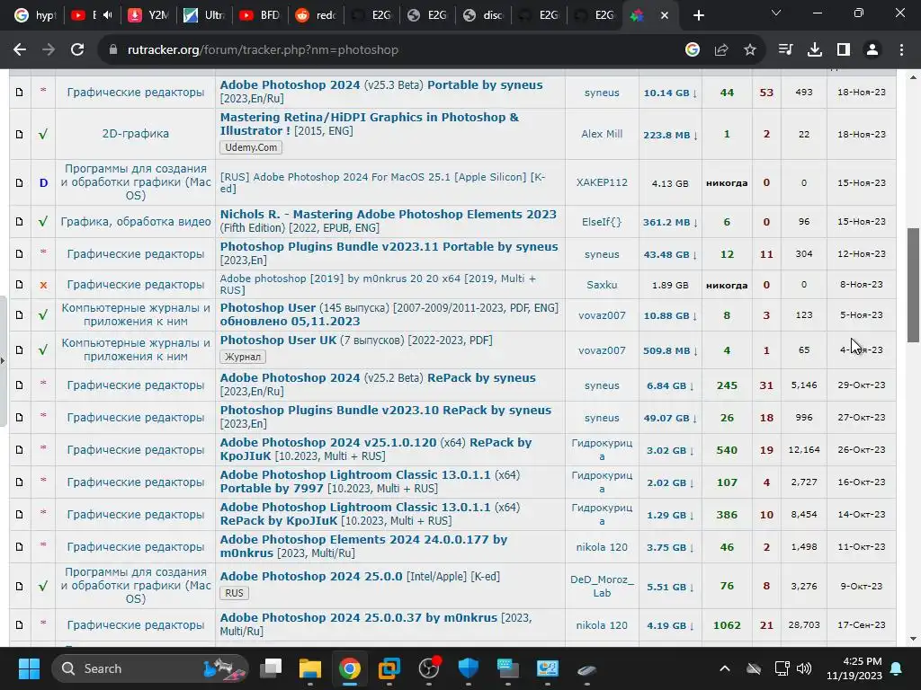Switch to the Y2M tab

(148, 15)
